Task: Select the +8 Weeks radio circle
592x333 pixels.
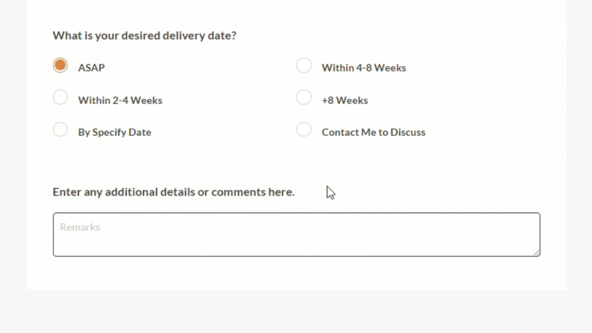Action: tap(304, 98)
